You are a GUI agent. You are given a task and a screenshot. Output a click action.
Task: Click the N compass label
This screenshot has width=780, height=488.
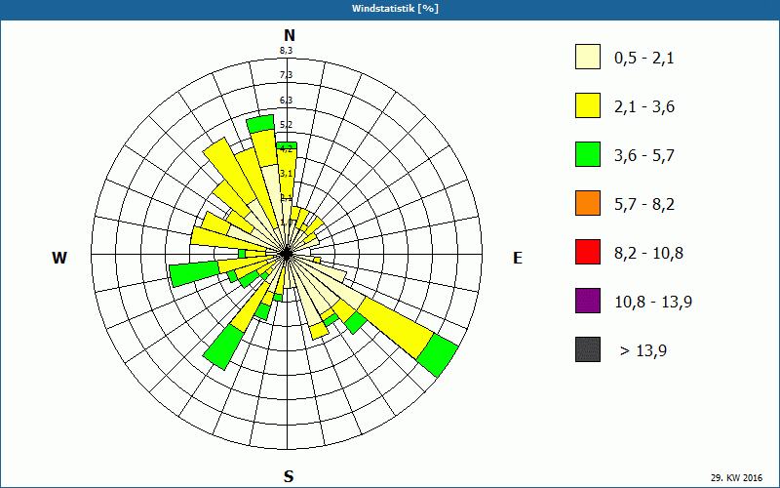pos(289,35)
